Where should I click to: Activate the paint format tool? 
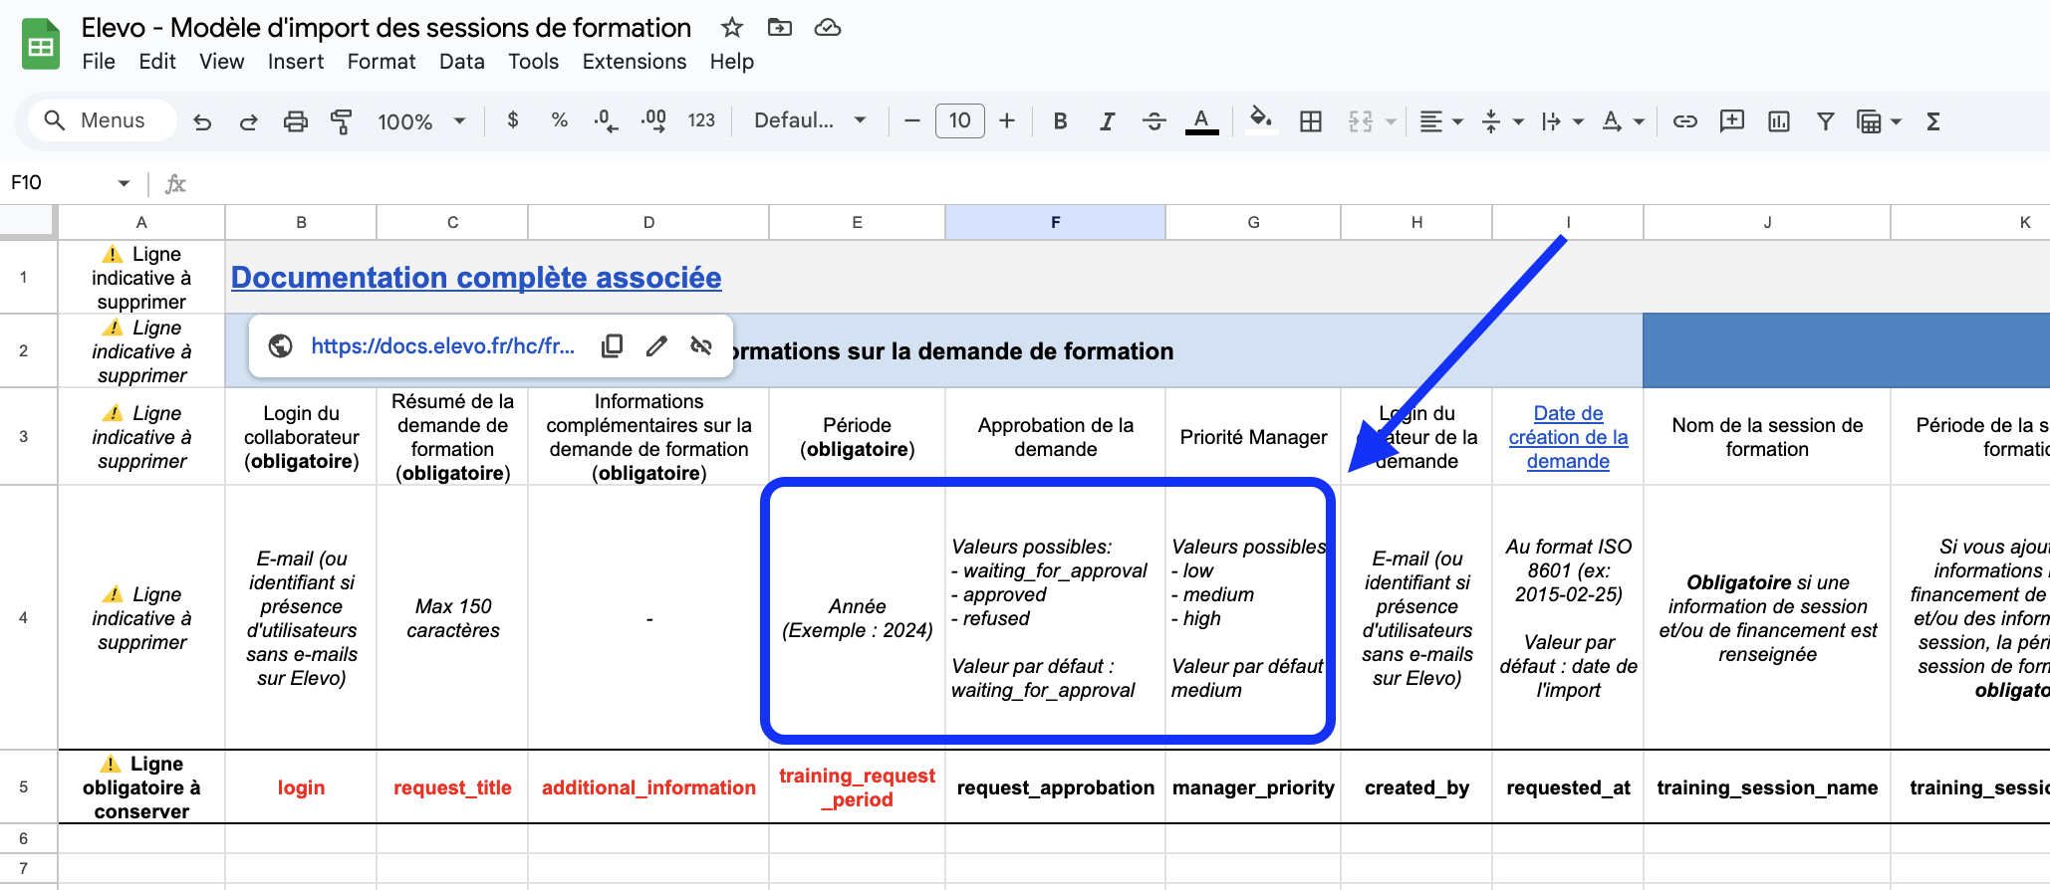[x=342, y=121]
